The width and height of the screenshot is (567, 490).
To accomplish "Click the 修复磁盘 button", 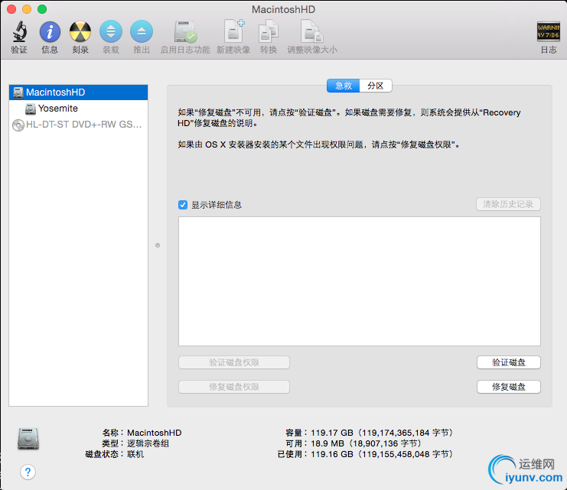I will pyautogui.click(x=508, y=387).
